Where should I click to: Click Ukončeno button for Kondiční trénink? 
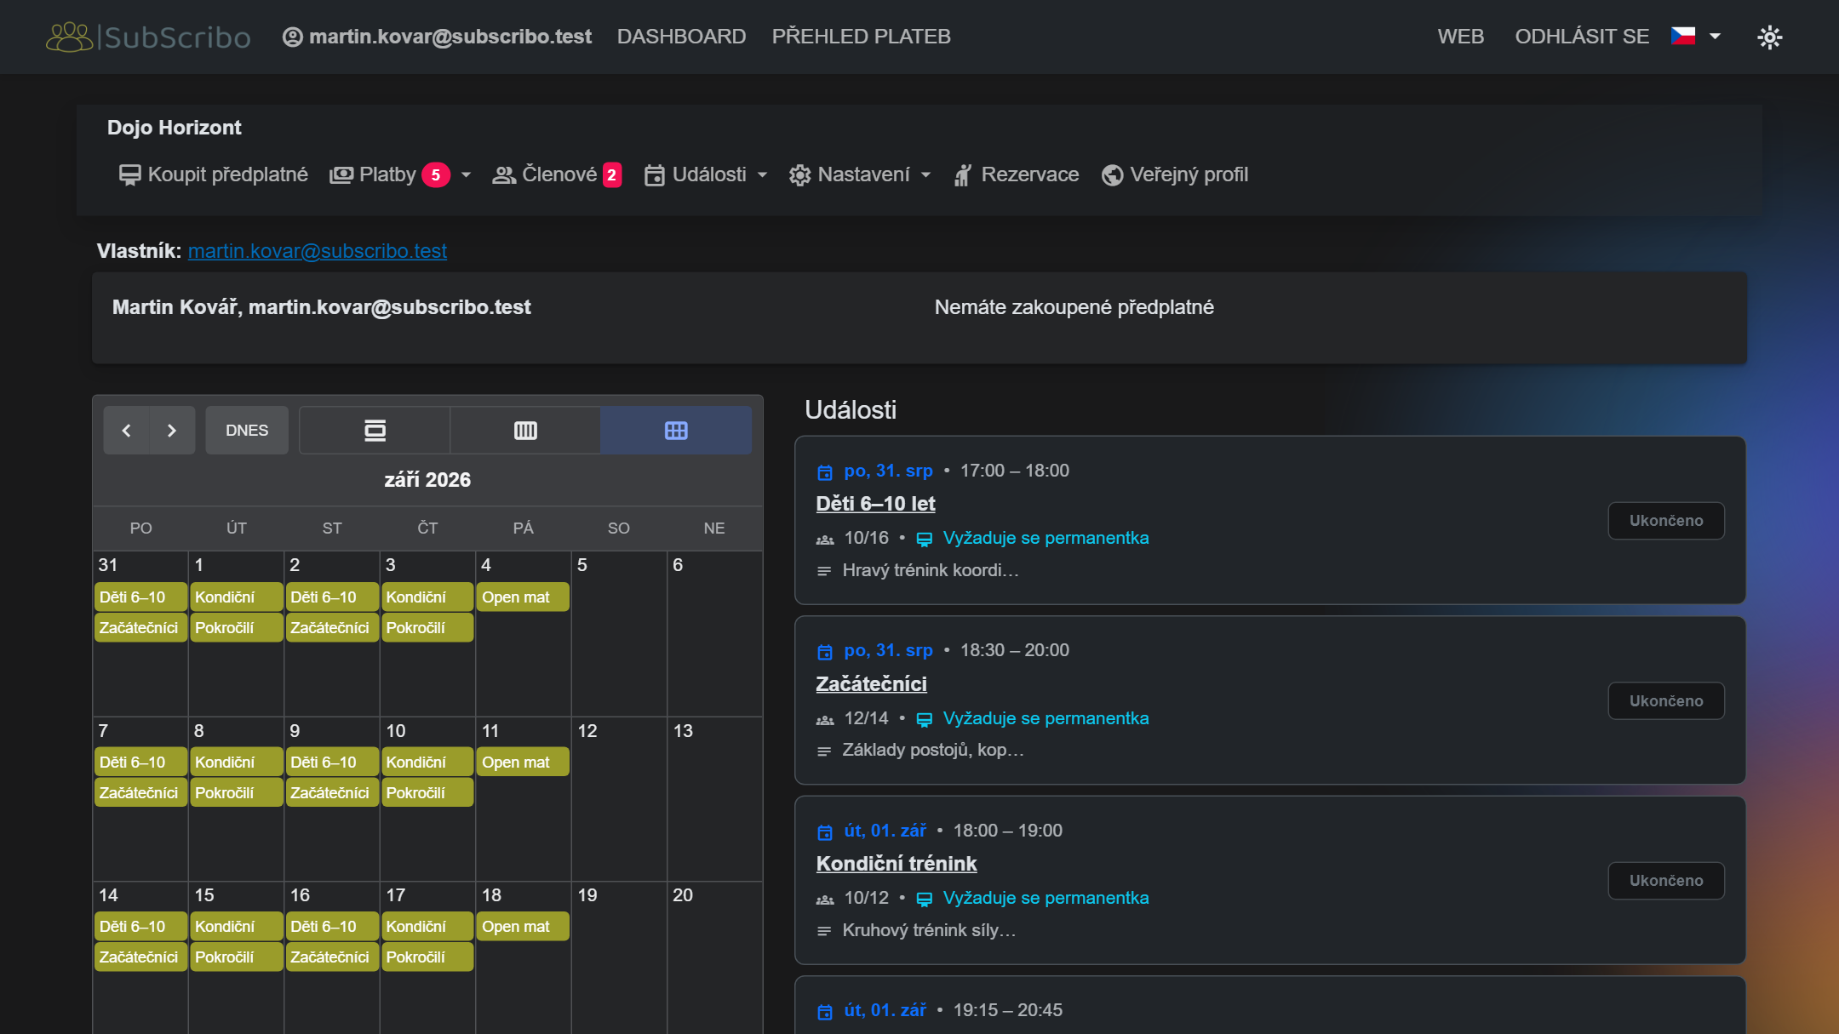pyautogui.click(x=1666, y=881)
